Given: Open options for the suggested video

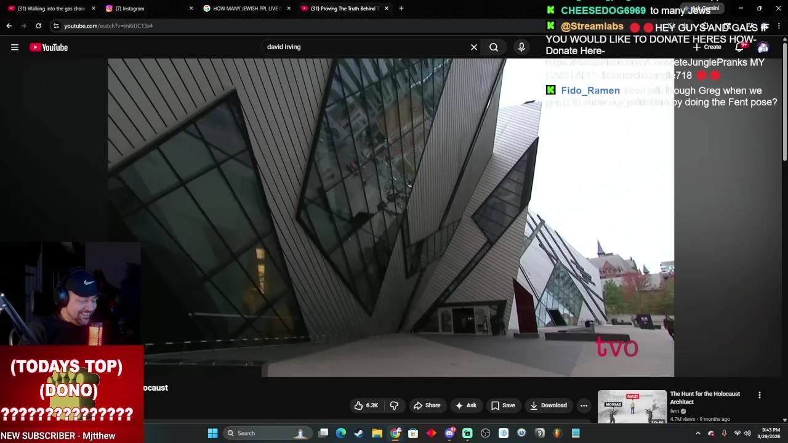Looking at the screenshot, I should (759, 395).
